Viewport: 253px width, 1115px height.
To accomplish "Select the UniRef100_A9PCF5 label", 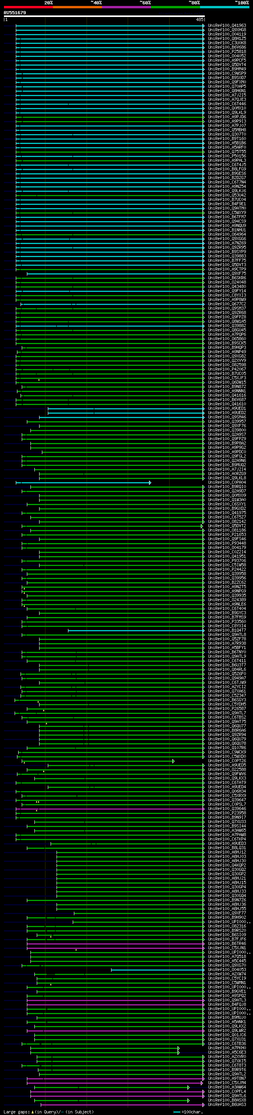I will [227, 60].
